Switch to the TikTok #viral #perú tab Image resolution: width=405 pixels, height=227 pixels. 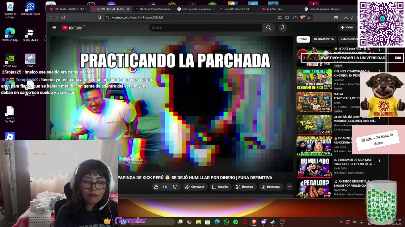pos(153,9)
